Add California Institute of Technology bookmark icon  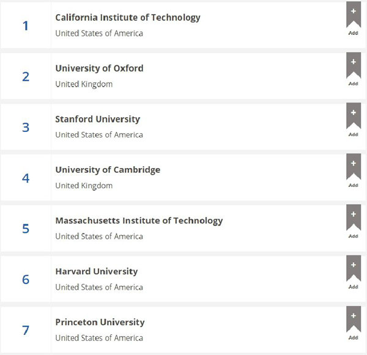click(353, 16)
